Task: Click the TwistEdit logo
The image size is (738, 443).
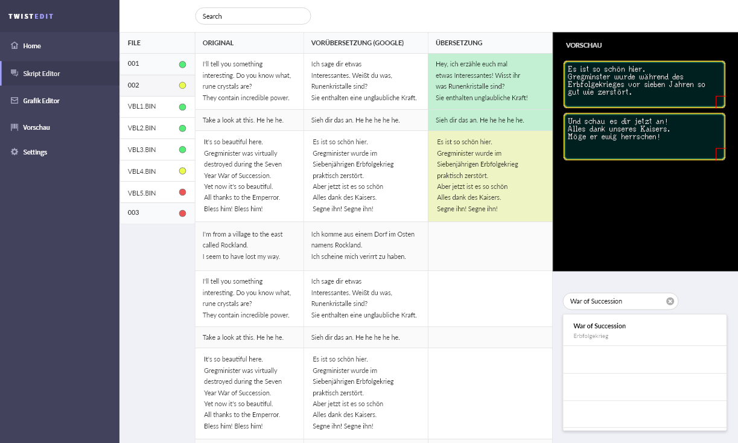Action: point(31,16)
